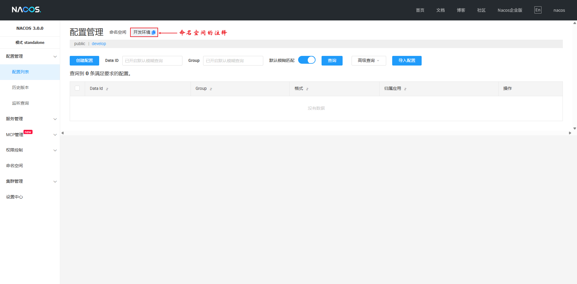Image resolution: width=577 pixels, height=284 pixels.
Task: Click the 导入配置 button
Action: (407, 61)
